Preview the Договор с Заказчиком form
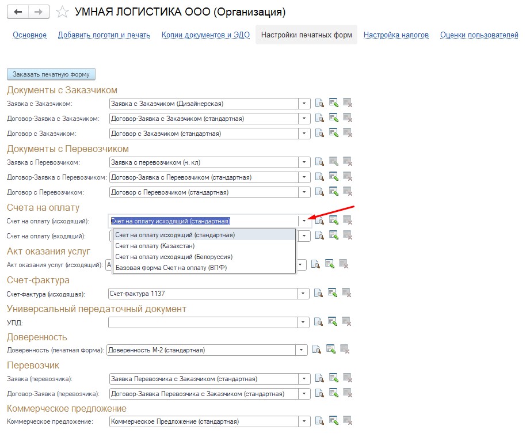530x437 pixels. click(319, 132)
